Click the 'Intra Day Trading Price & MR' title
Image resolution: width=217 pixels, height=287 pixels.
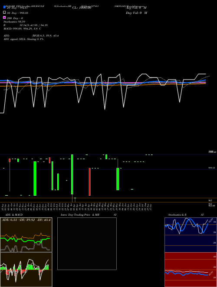[x=80, y=215]
